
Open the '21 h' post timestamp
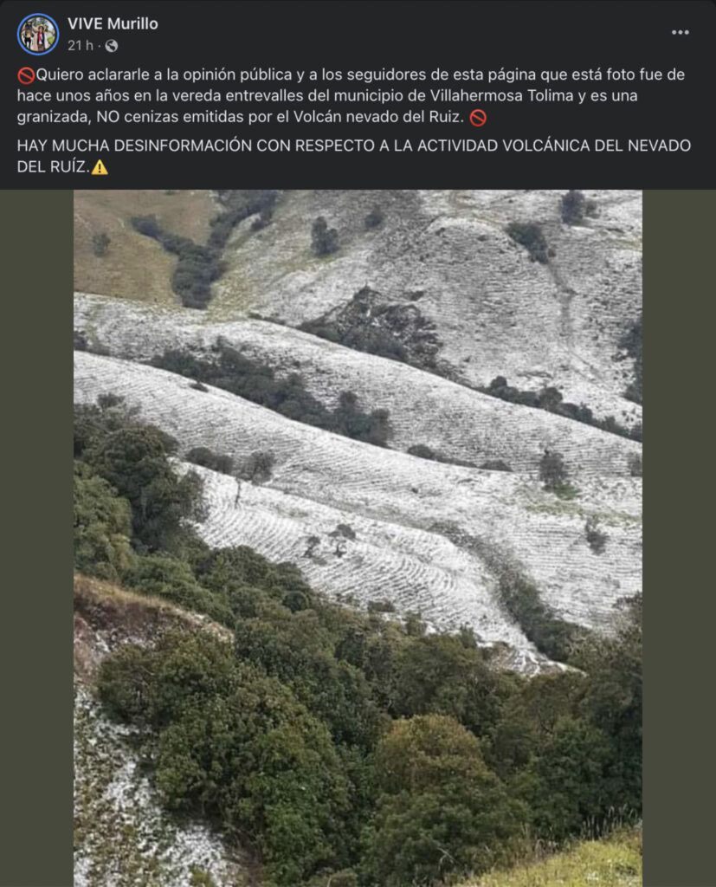(80, 45)
